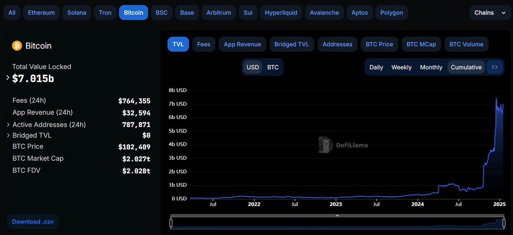
Task: Set chart denomination to BTC
Action: coord(273,67)
